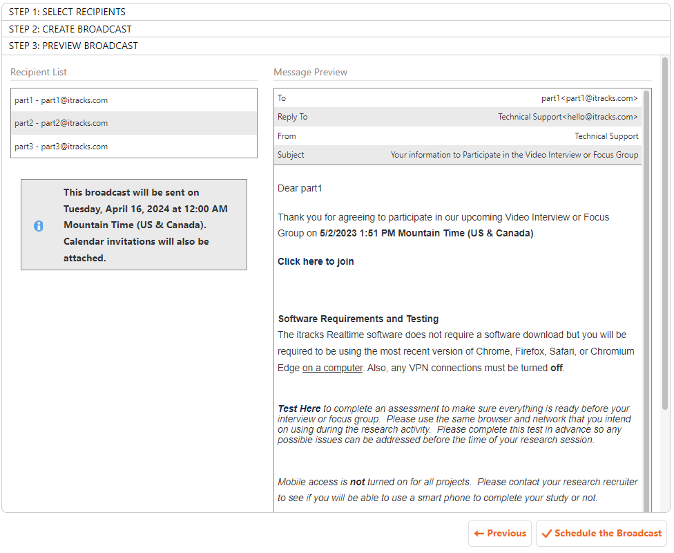Viewport: 674px width, 553px height.
Task: Open the 'Test Here' link
Action: 299,409
